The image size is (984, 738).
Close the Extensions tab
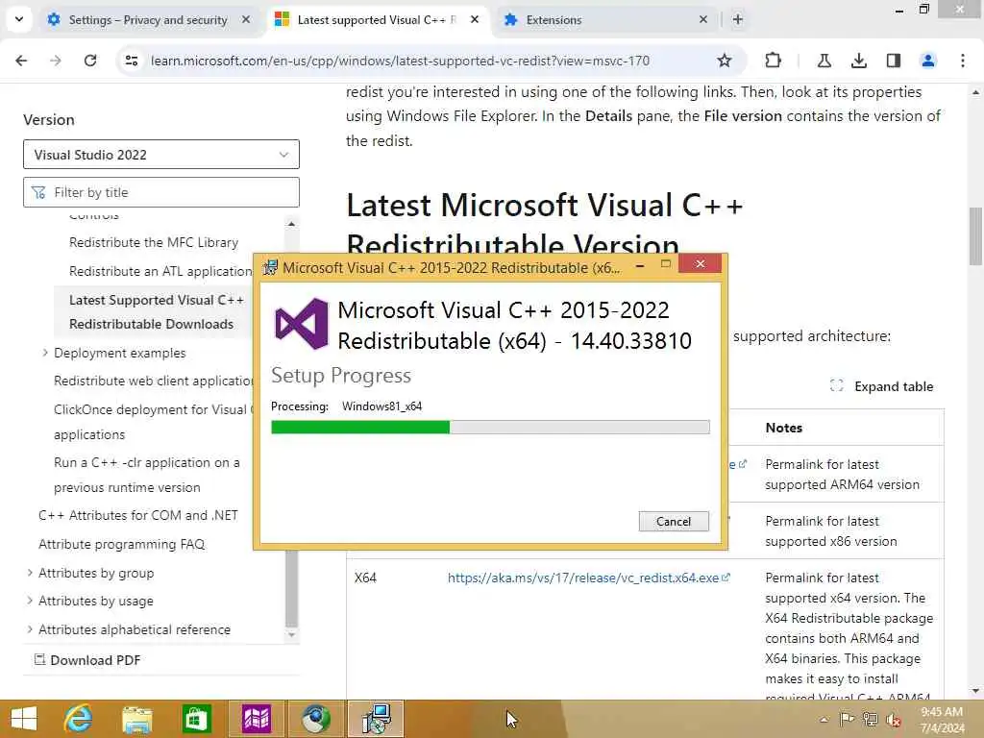[702, 19]
